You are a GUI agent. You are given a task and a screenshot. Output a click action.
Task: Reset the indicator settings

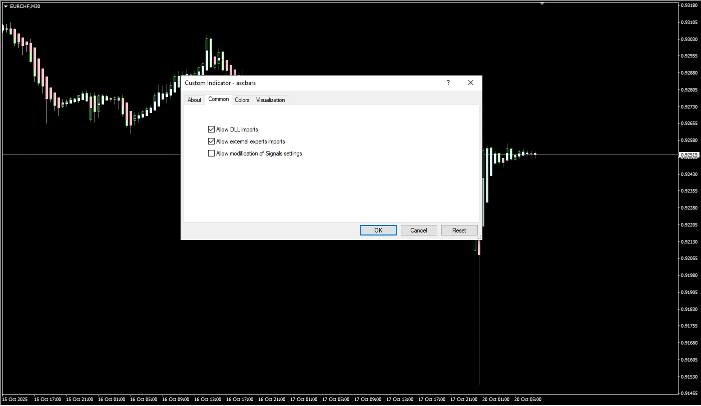pos(459,230)
